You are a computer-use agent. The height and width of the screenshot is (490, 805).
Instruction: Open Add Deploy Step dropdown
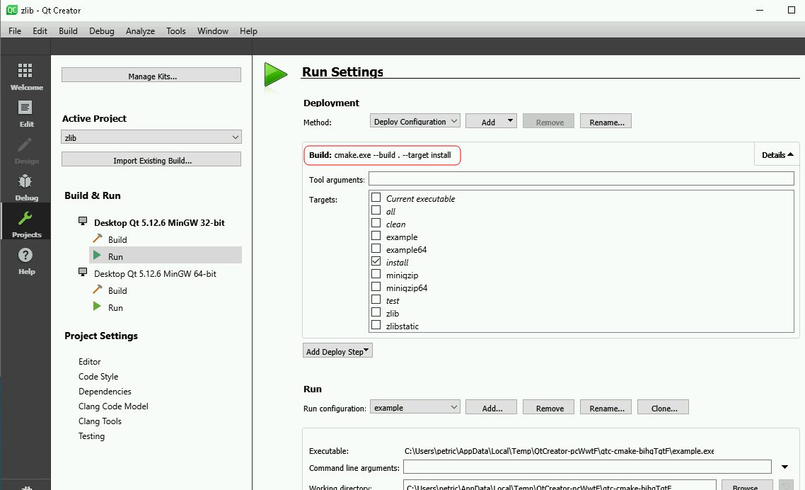337,351
